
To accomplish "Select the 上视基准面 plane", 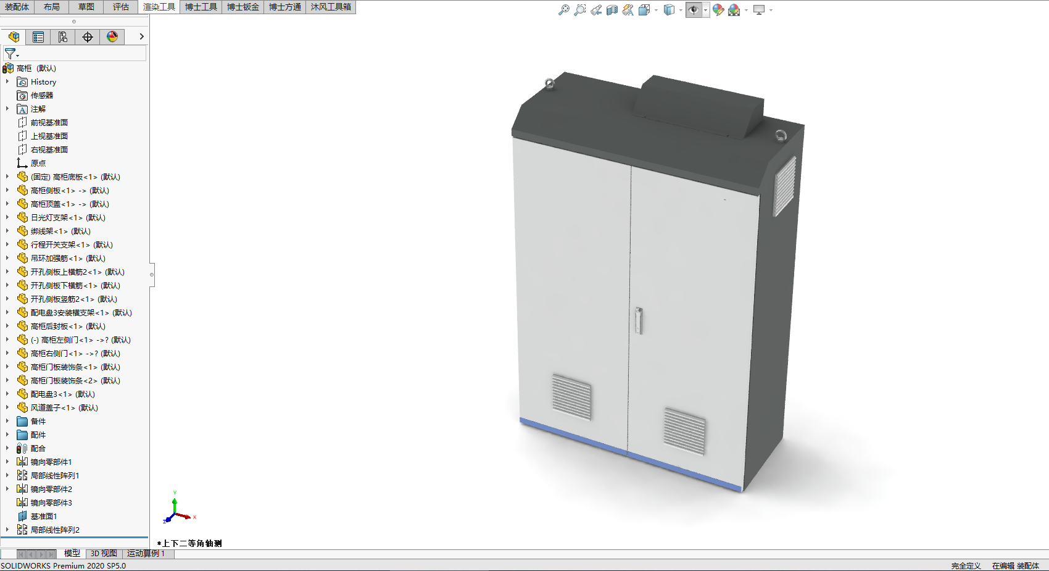I will click(49, 136).
